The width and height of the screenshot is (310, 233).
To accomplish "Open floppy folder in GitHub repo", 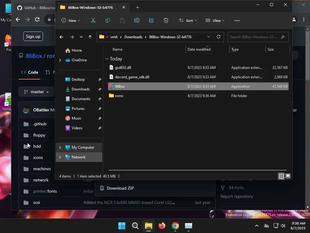I will click(x=39, y=135).
